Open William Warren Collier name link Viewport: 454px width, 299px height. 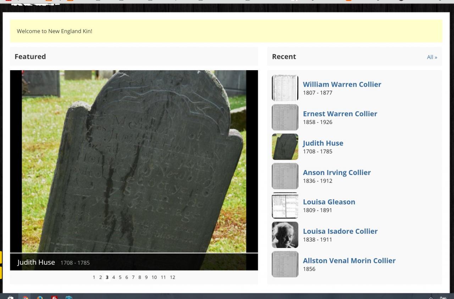tap(342, 84)
